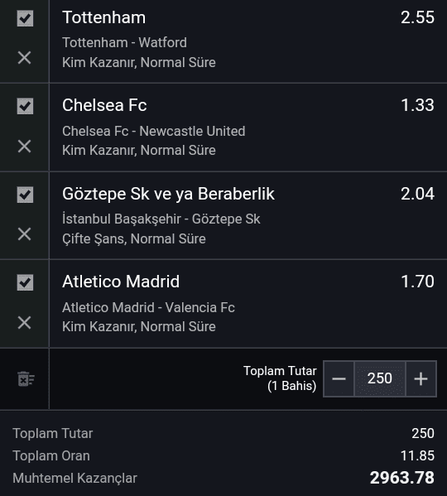Uncheck the Göztepe Sk ve ya Beraberlik checkbox
The height and width of the screenshot is (496, 447).
pos(25,195)
